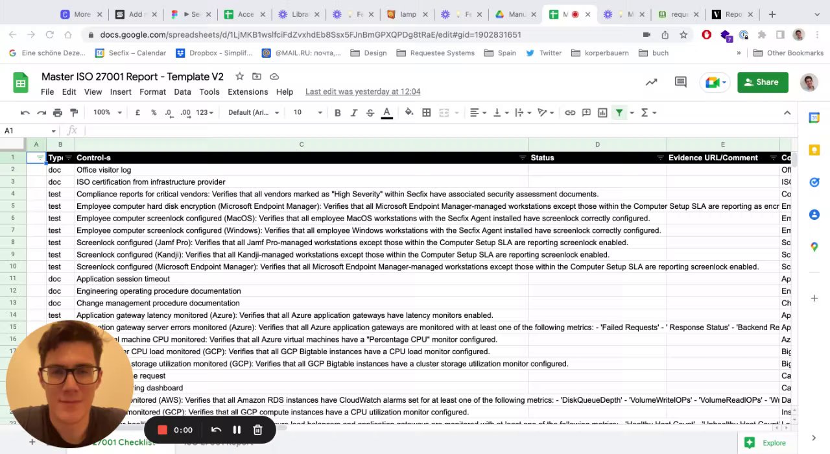The height and width of the screenshot is (454, 830).
Task: Select the 'Office visitor log' cell
Action: click(x=302, y=170)
